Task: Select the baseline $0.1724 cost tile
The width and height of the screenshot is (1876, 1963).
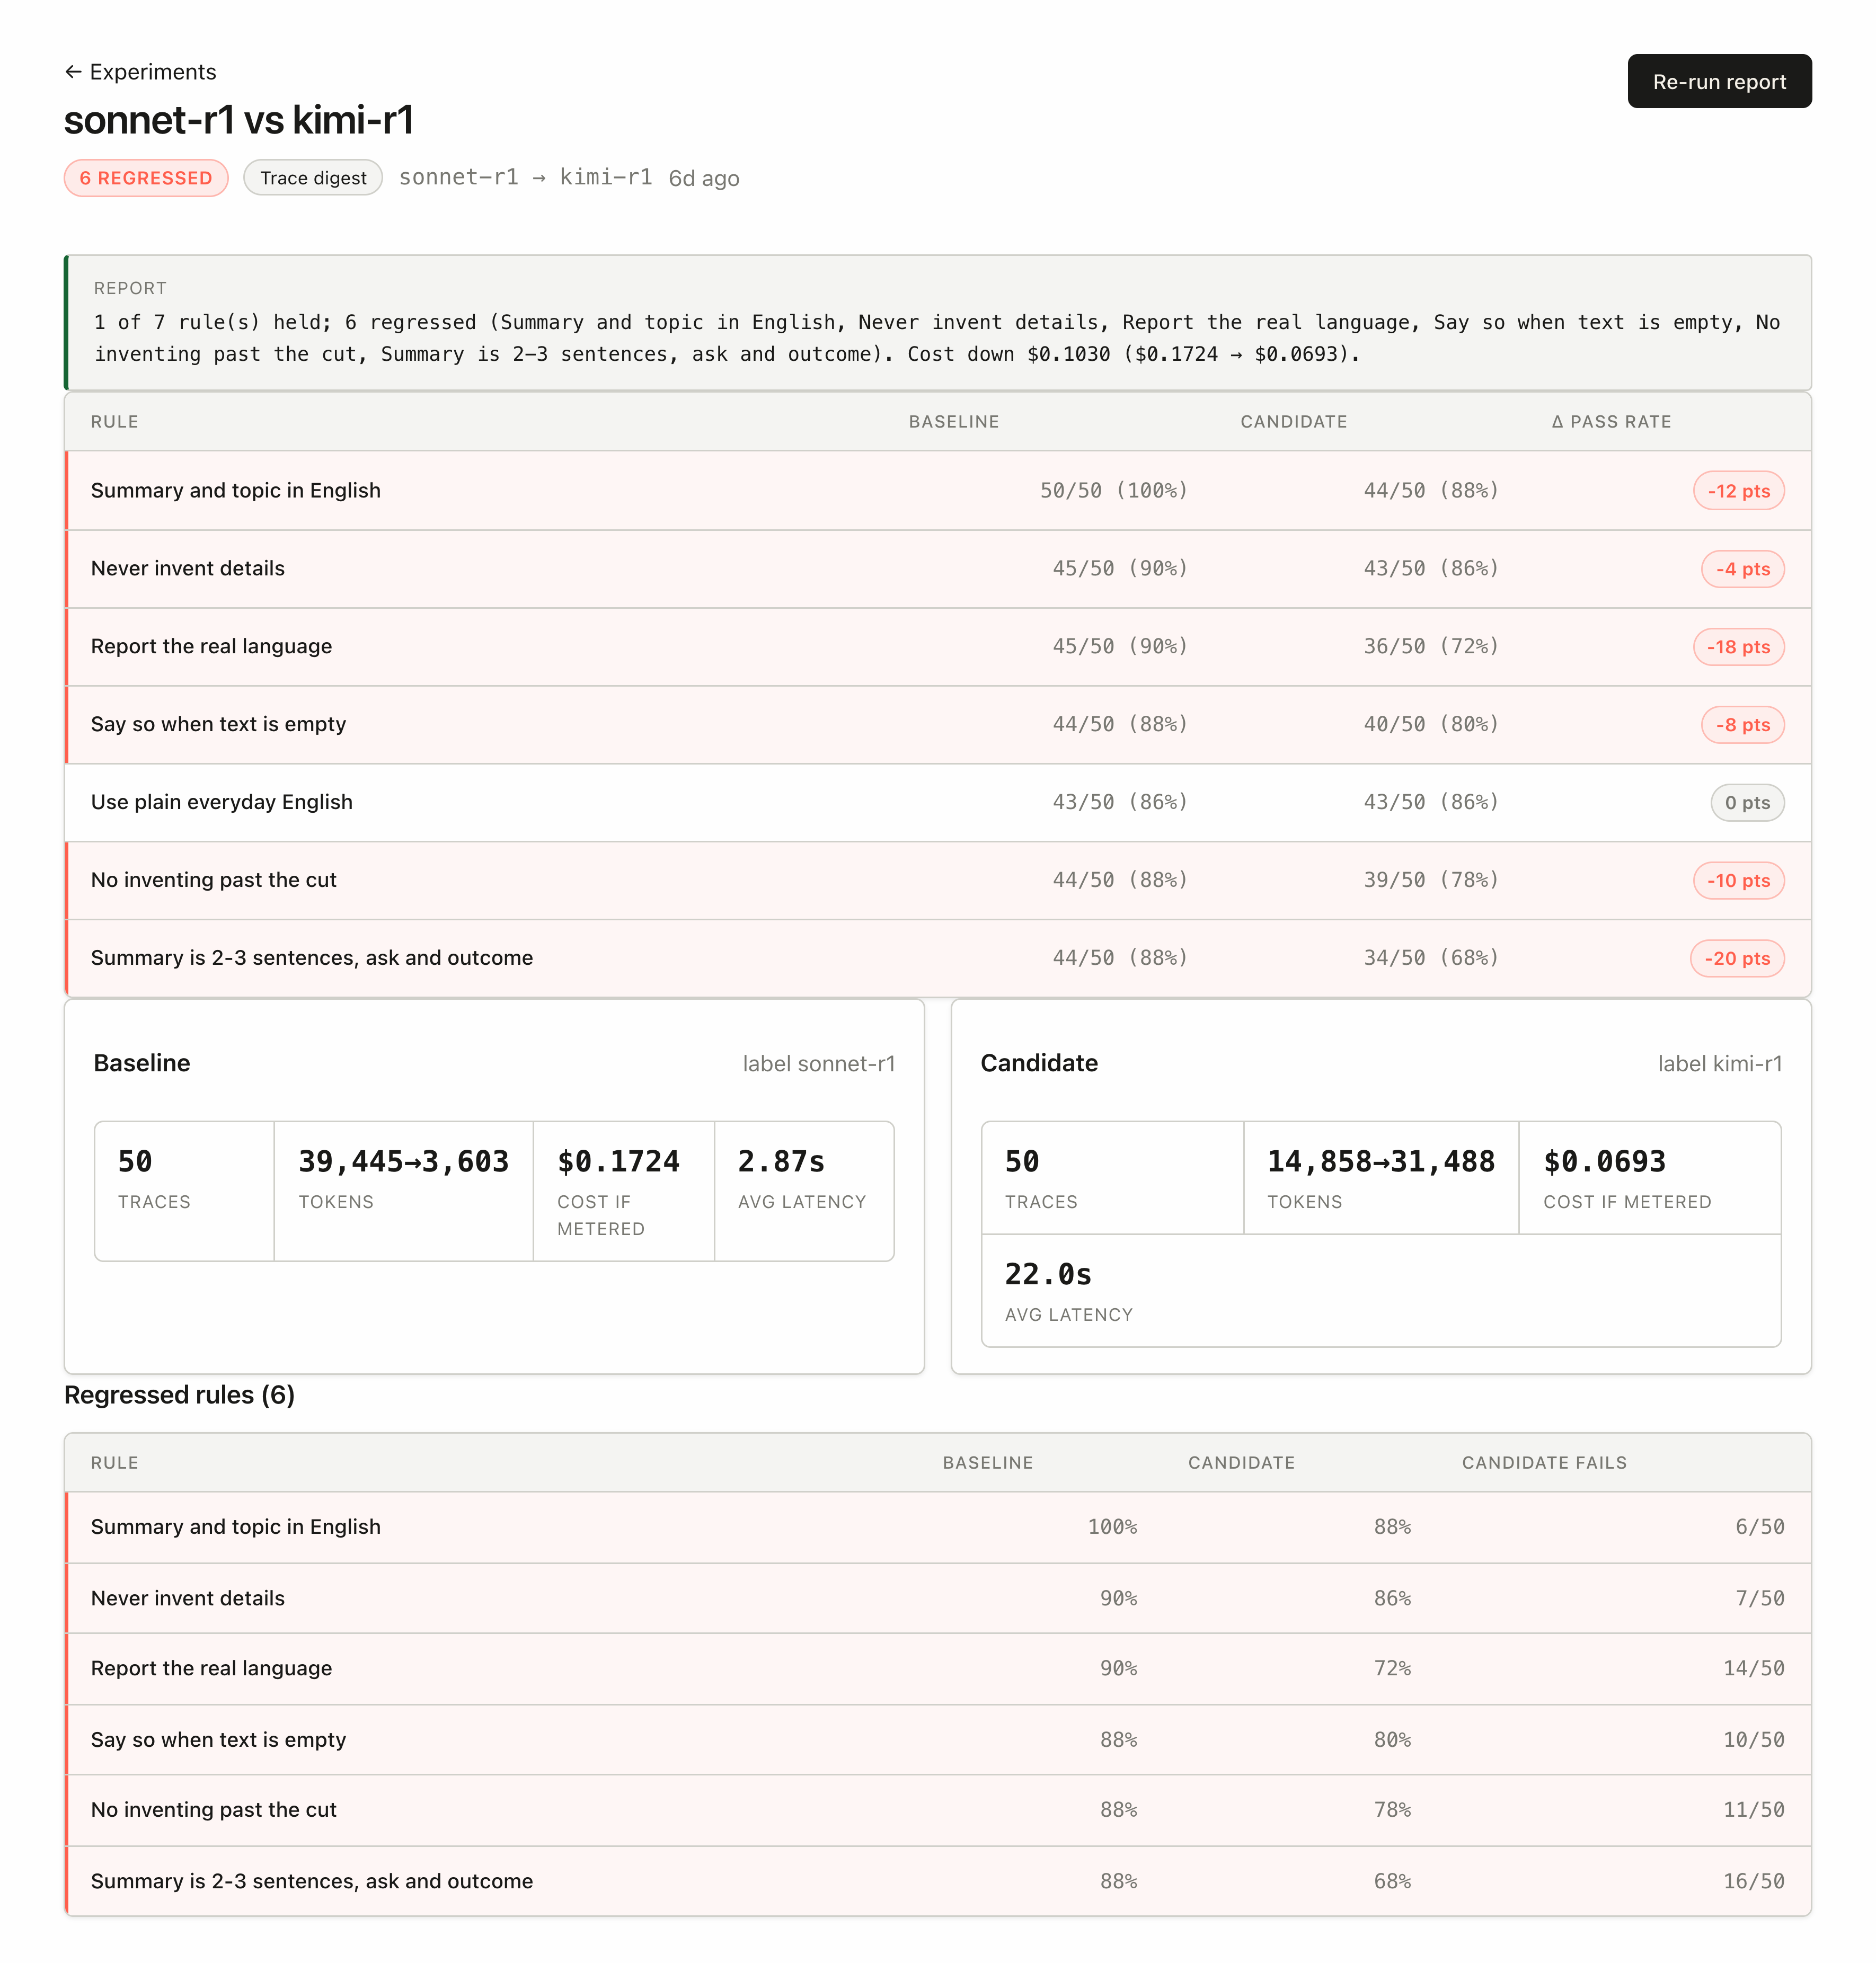Action: [x=624, y=1191]
